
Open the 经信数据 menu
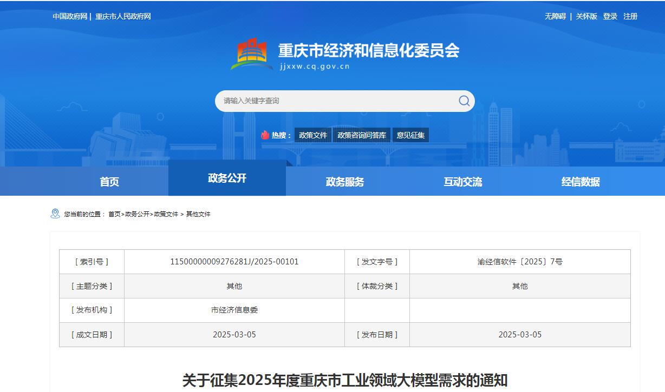(x=579, y=182)
